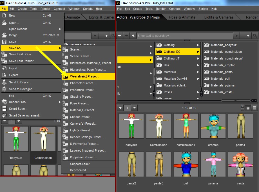Go to previous page of thumbnails in right window
This screenshot has width=259, height=192.
tap(120, 108)
